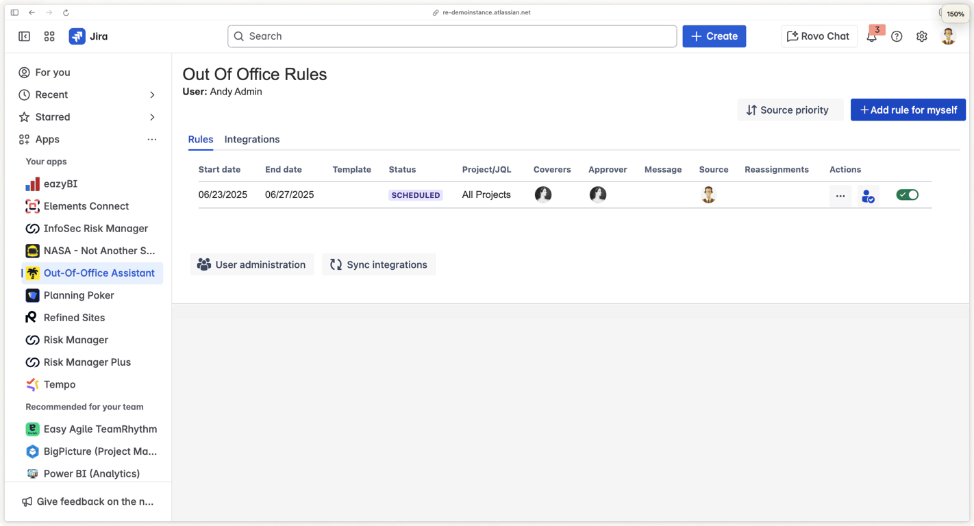Expand the Starred section chevron
974x526 pixels.
[x=152, y=117]
